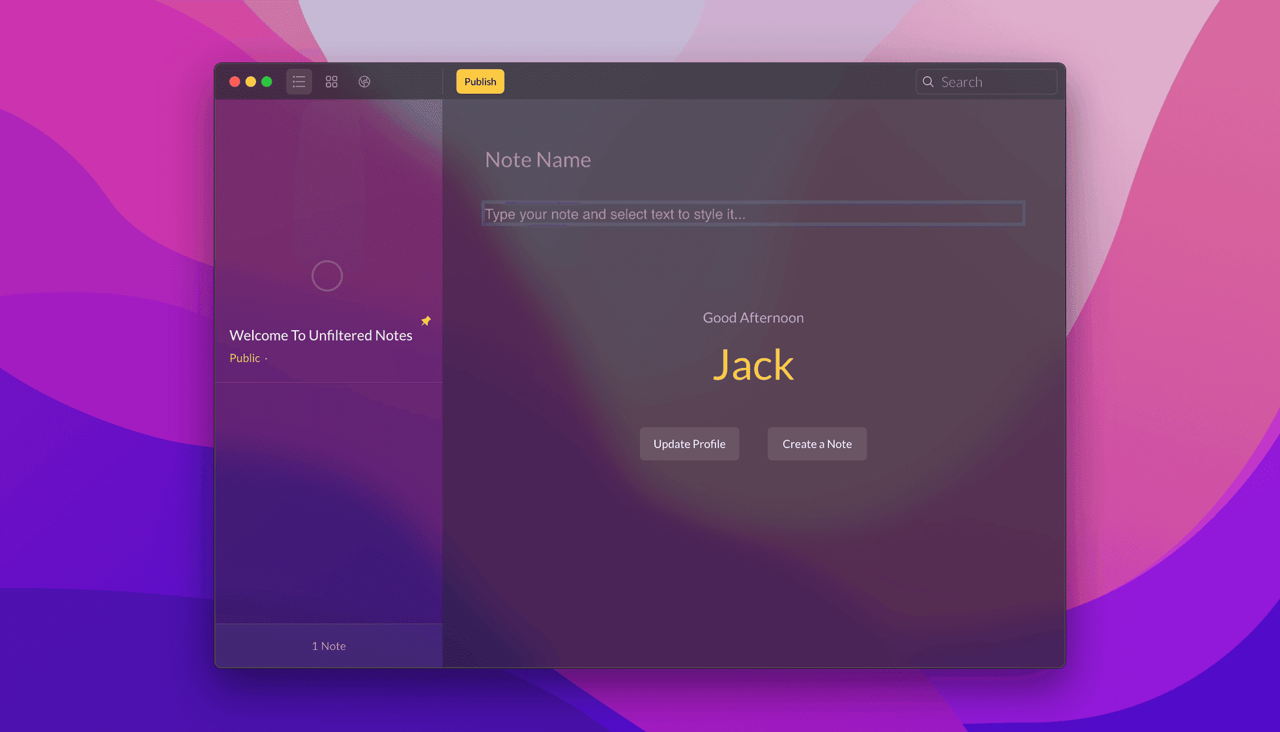The height and width of the screenshot is (732, 1280).
Task: Click the Update Profile button
Action: coord(690,443)
